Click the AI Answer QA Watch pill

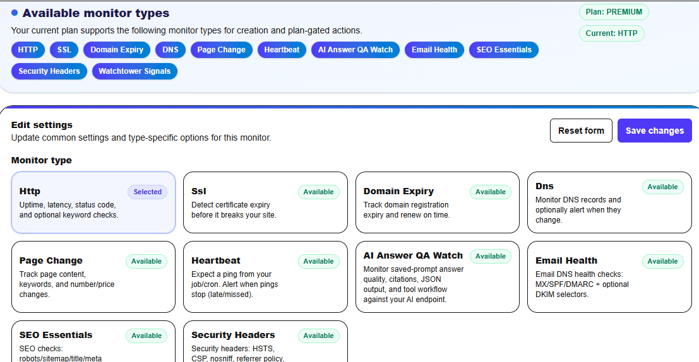(355, 50)
